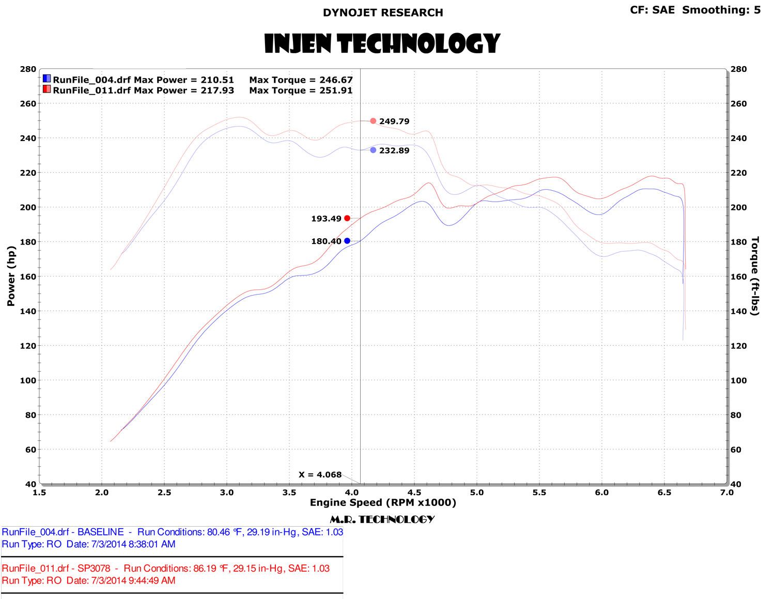The width and height of the screenshot is (775, 599).
Task: Click the blue RunFile_004.drf legend swatch
Action: coord(47,79)
